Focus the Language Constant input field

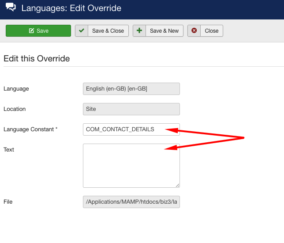tap(131, 129)
